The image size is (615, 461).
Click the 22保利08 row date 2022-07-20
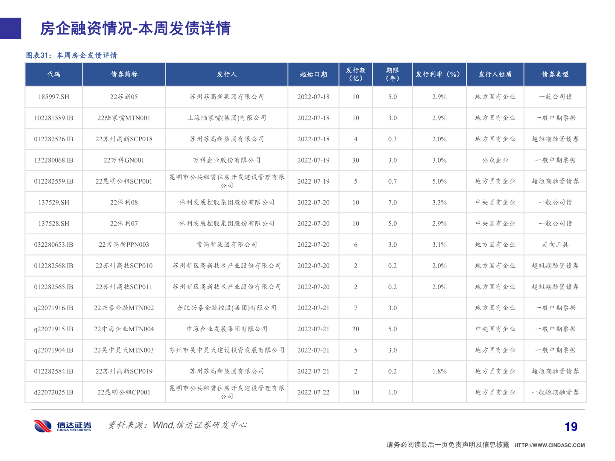point(314,202)
